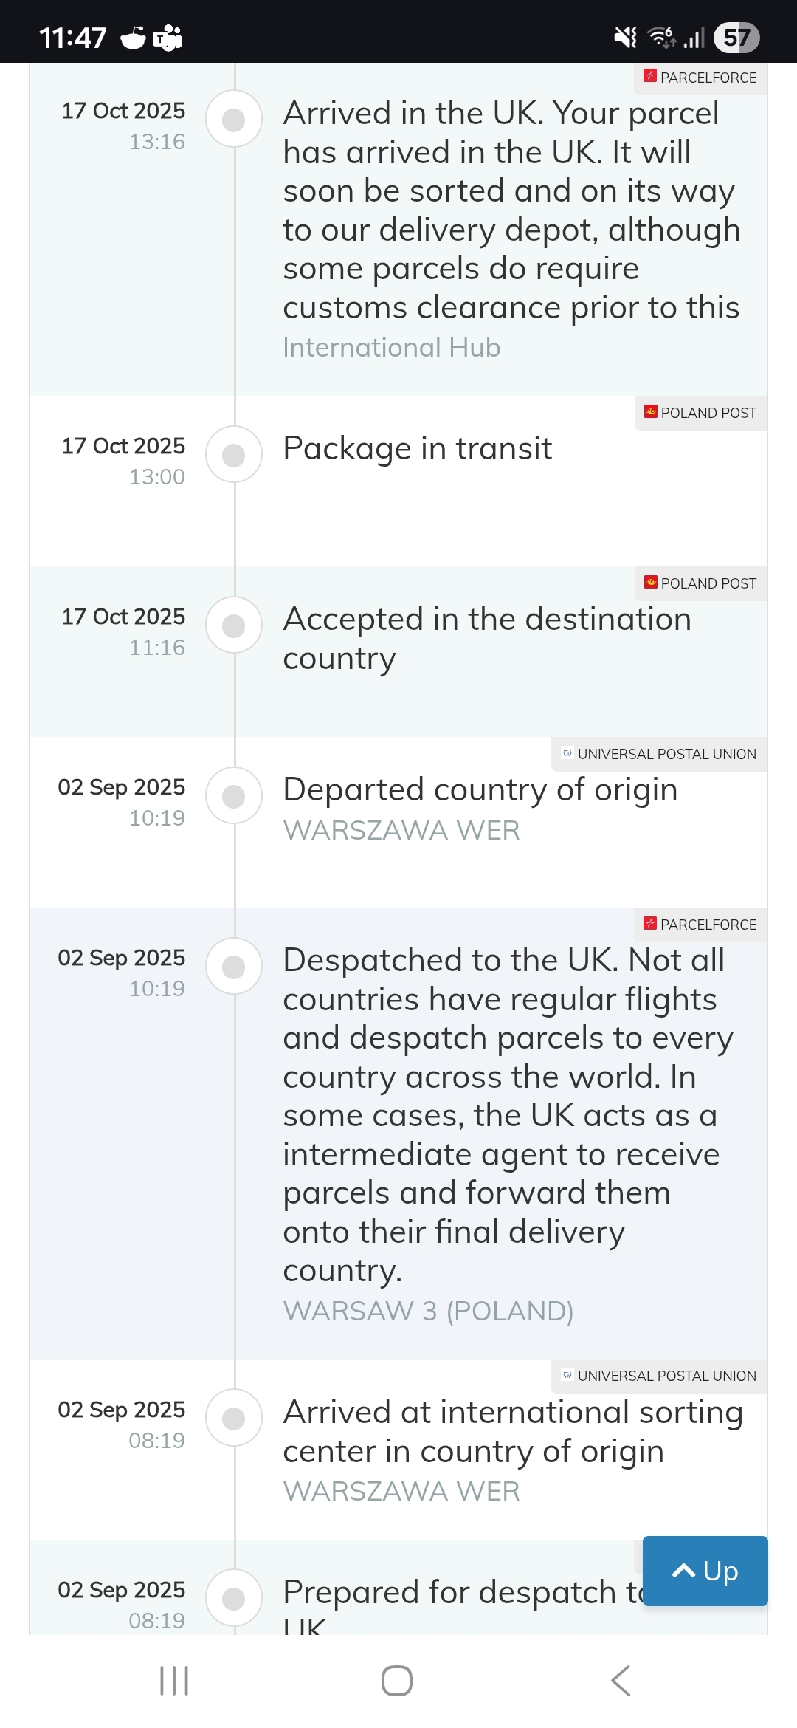Tap the Universal Postal Union badge on the Departed country of origin event

(659, 754)
